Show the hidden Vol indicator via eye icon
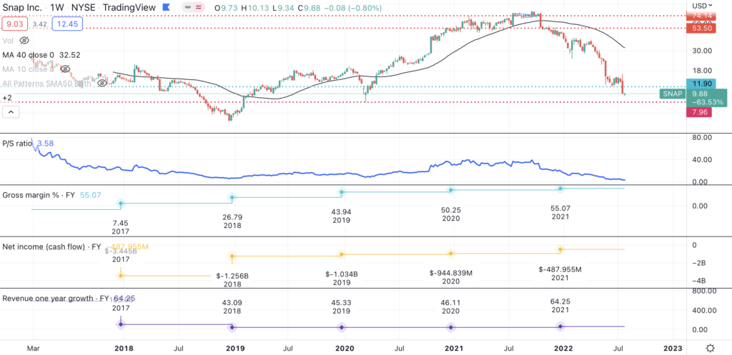732x355 pixels. pyautogui.click(x=24, y=41)
